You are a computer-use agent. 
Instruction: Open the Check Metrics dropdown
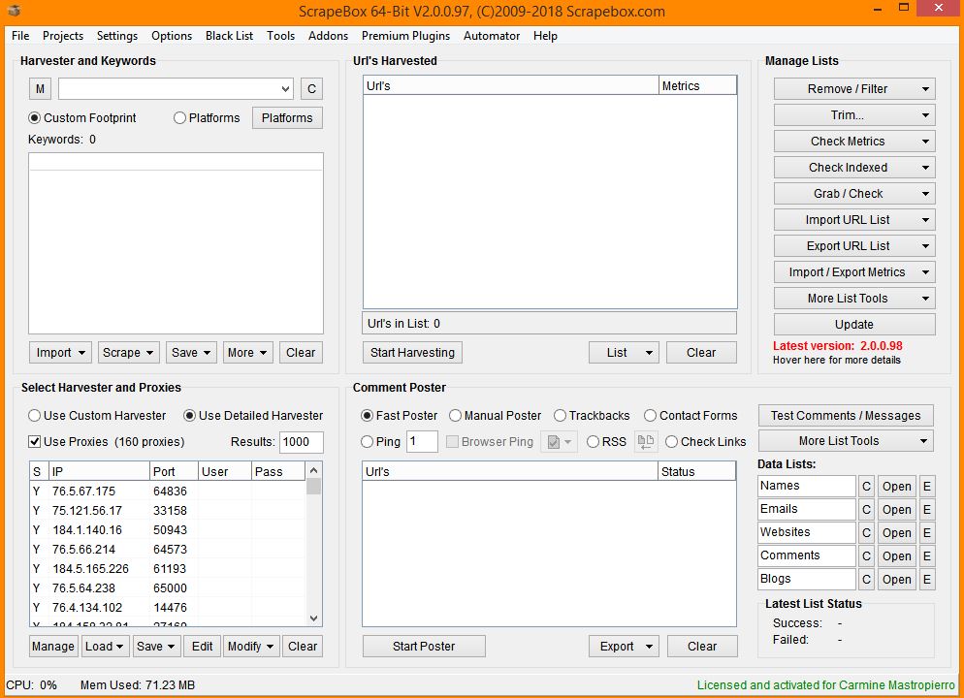[854, 142]
